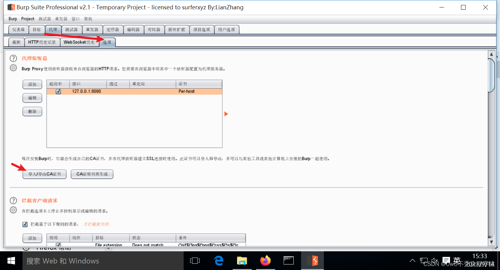Open the WebSocket历史 sub-tab
The image size is (500, 270).
coord(79,42)
